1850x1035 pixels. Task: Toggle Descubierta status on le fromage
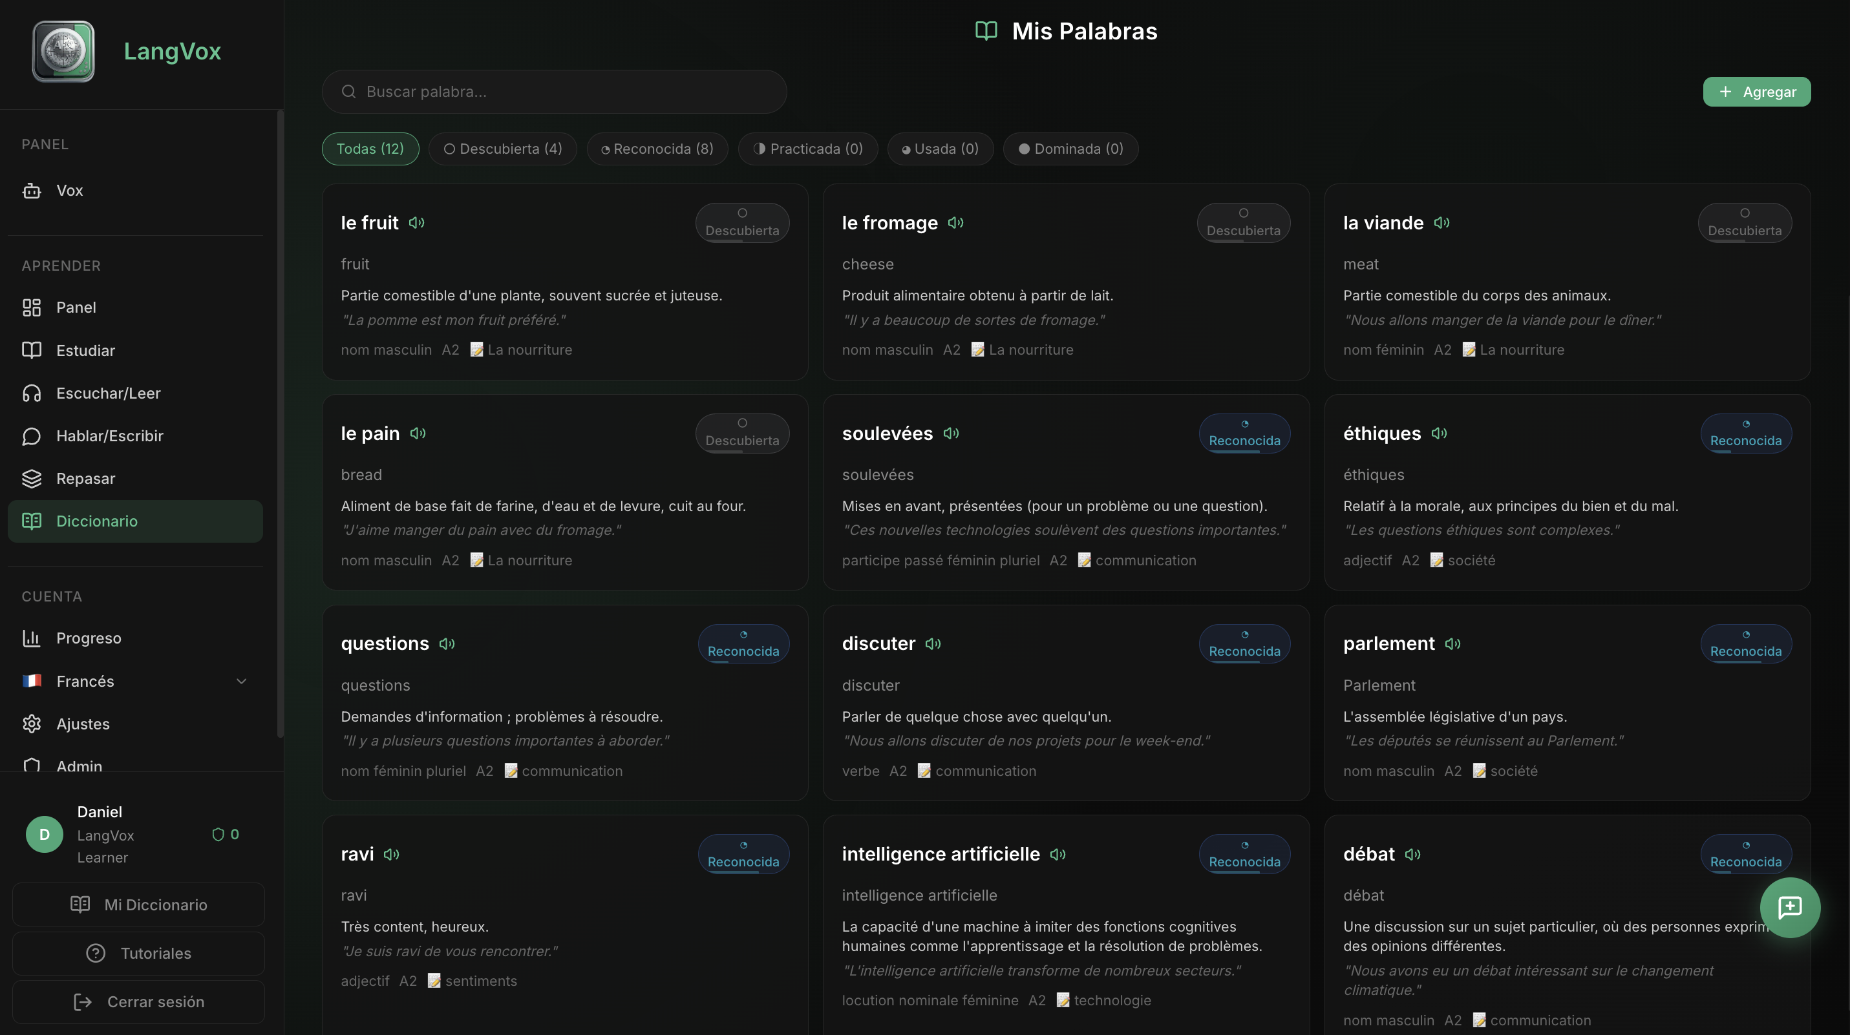[x=1243, y=222]
